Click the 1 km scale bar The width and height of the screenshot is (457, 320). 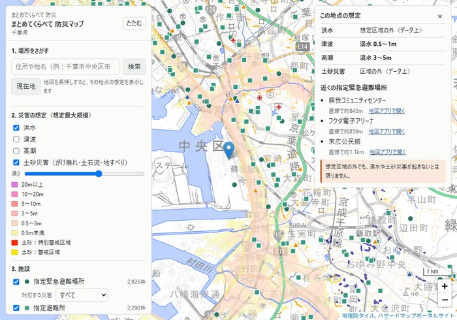point(437,272)
